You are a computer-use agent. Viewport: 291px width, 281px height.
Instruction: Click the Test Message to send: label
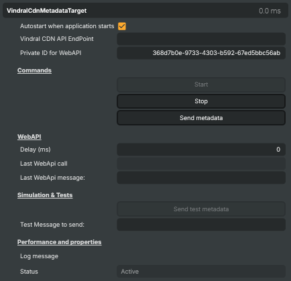click(x=52, y=225)
